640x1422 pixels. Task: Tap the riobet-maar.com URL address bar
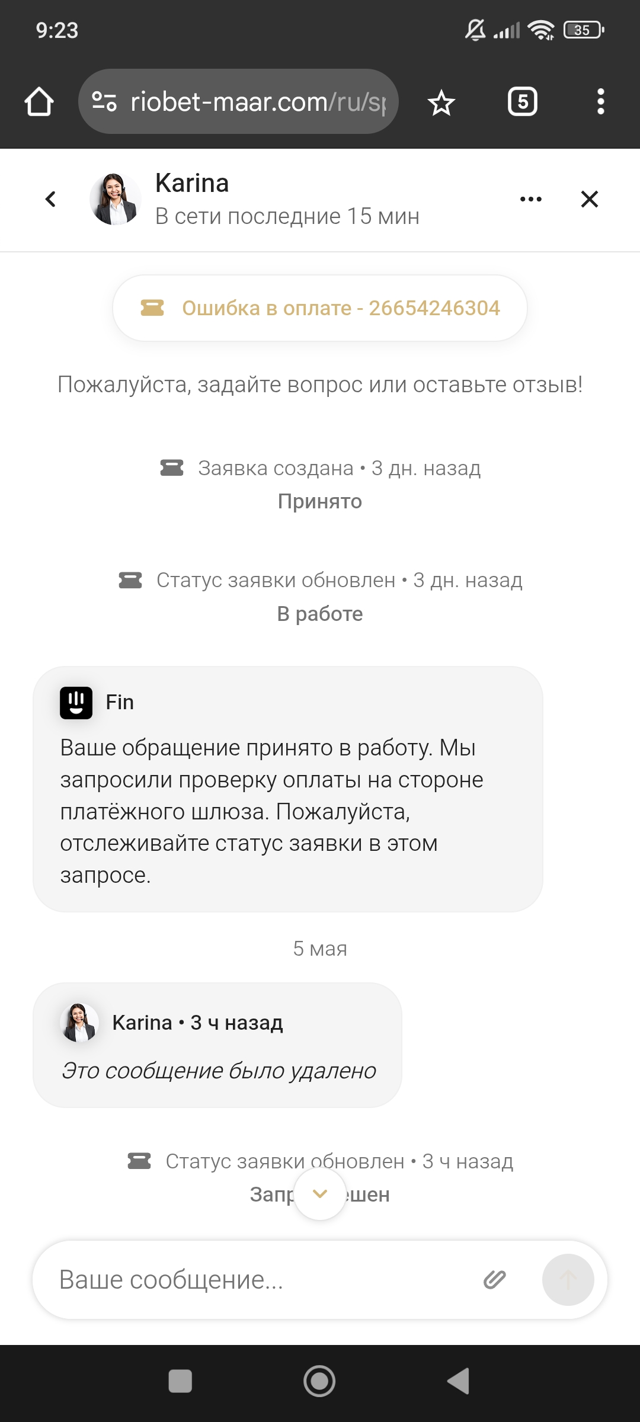258,102
